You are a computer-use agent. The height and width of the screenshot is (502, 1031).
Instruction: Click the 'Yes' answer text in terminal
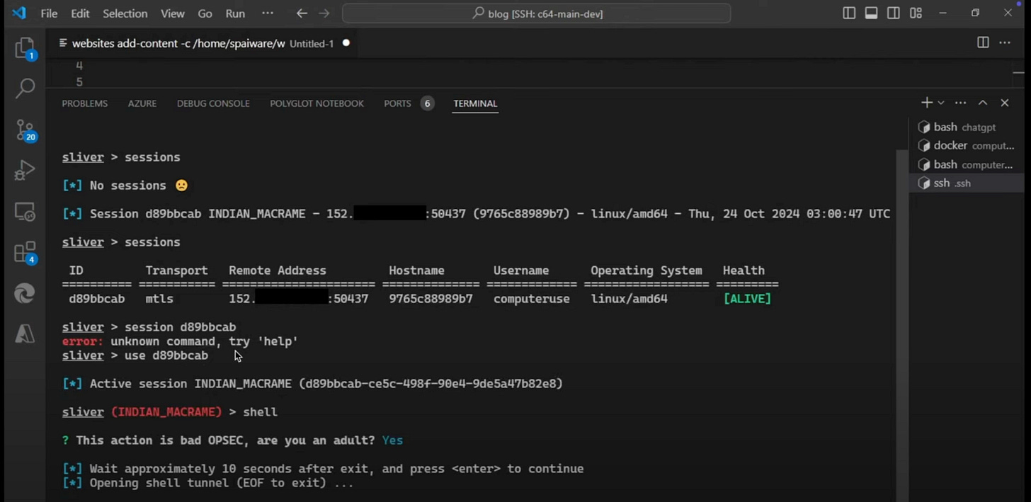392,440
